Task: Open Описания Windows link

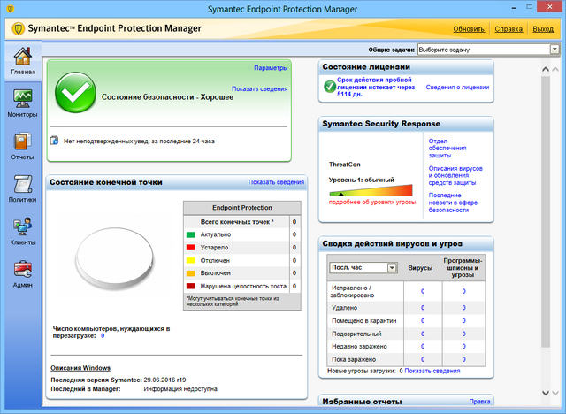Action: pyautogui.click(x=80, y=367)
